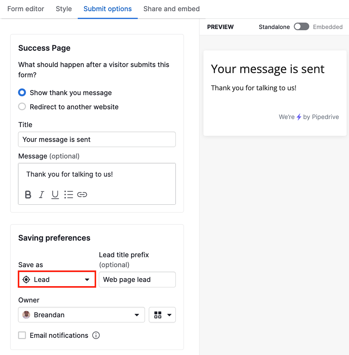Enable Email notifications checkbox
Image resolution: width=349 pixels, height=355 pixels.
click(22, 335)
